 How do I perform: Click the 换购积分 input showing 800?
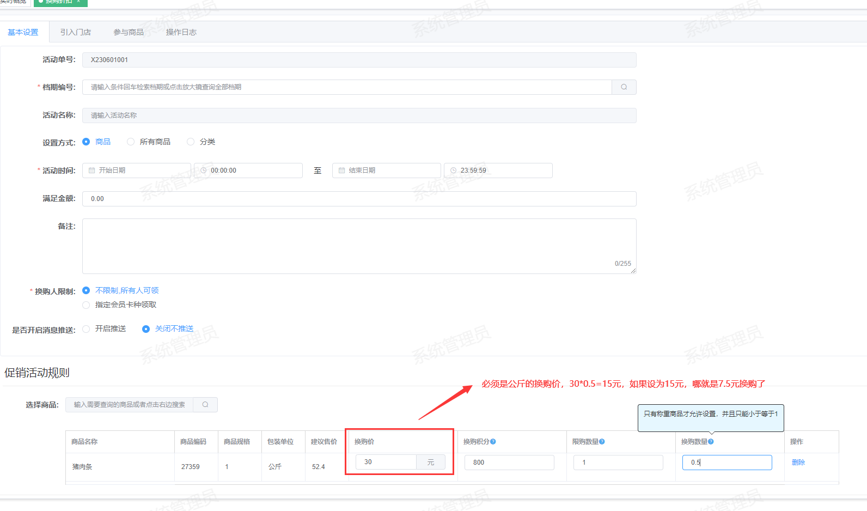coord(509,463)
